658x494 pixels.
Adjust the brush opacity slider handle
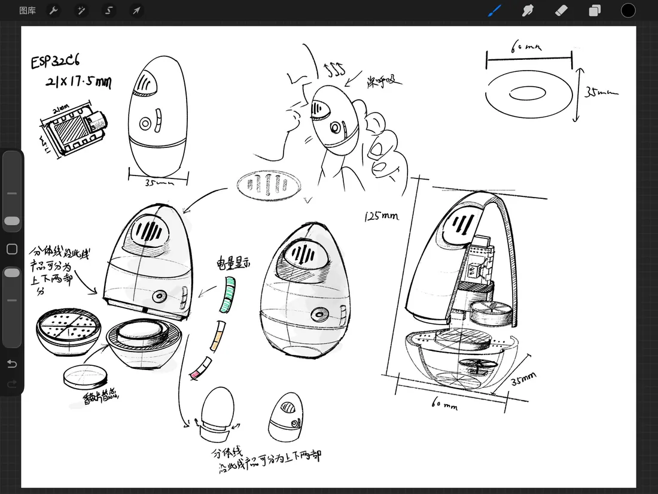[12, 273]
